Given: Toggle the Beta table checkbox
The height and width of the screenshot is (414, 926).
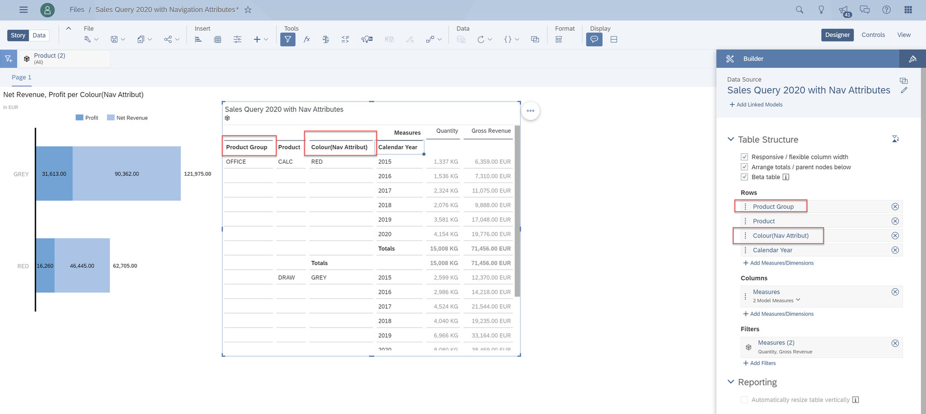Looking at the screenshot, I should (x=744, y=177).
